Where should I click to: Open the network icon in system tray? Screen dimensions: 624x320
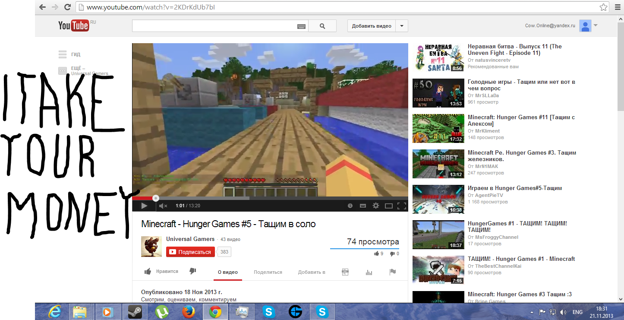(553, 312)
